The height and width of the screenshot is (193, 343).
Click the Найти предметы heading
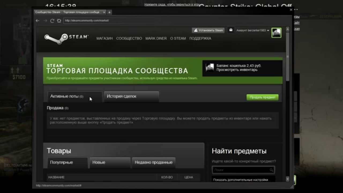[239, 151]
